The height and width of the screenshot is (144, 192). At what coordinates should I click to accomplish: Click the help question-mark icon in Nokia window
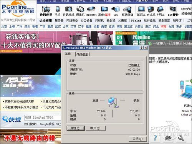pyautogui.click(x=155, y=138)
